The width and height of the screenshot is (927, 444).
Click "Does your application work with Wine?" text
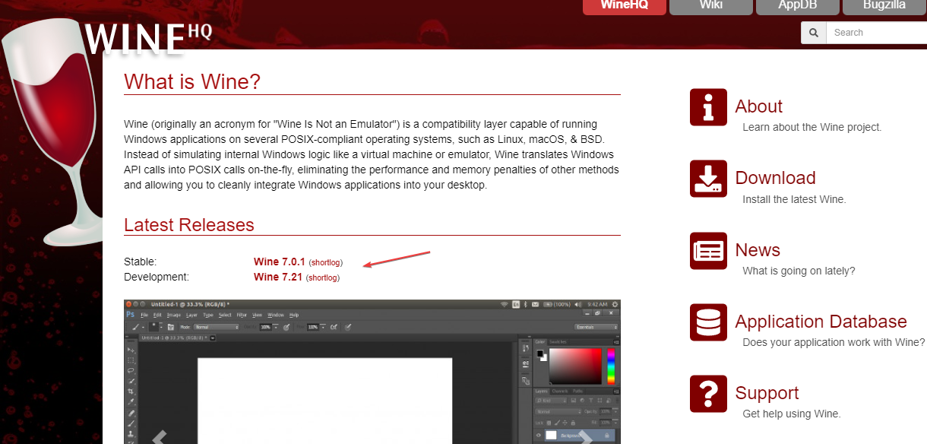coord(834,342)
